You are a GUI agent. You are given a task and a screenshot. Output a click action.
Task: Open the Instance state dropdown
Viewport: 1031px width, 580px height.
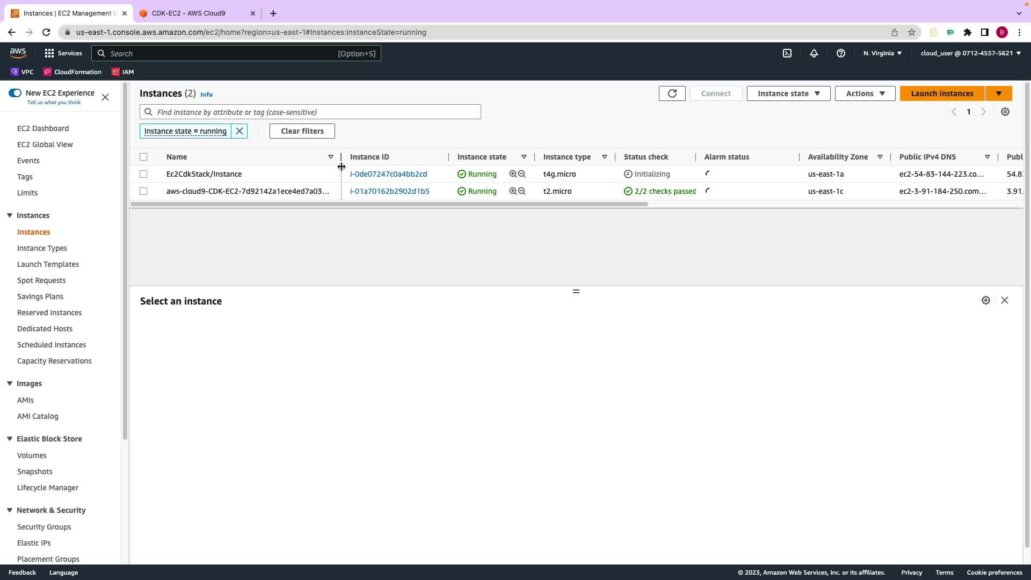pos(788,93)
